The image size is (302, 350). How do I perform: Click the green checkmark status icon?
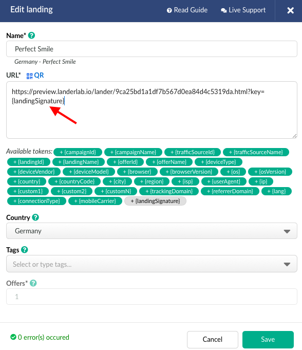pyautogui.click(x=13, y=337)
